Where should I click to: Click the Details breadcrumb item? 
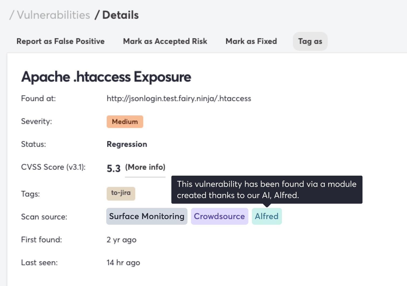pos(120,15)
